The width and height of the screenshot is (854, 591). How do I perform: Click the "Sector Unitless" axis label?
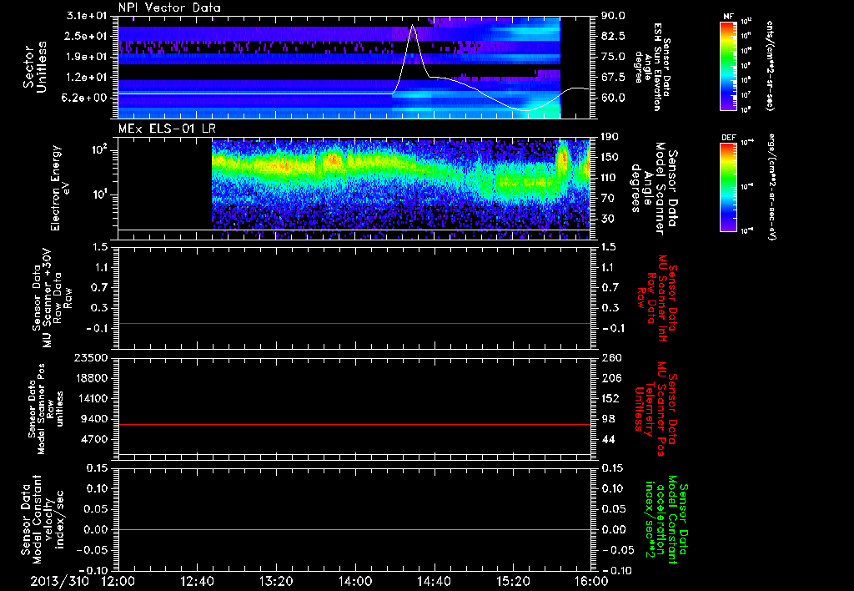pos(35,67)
